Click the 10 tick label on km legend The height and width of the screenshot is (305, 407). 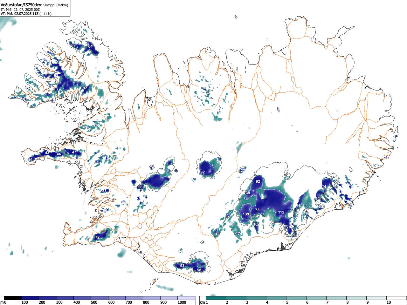pos(388,302)
